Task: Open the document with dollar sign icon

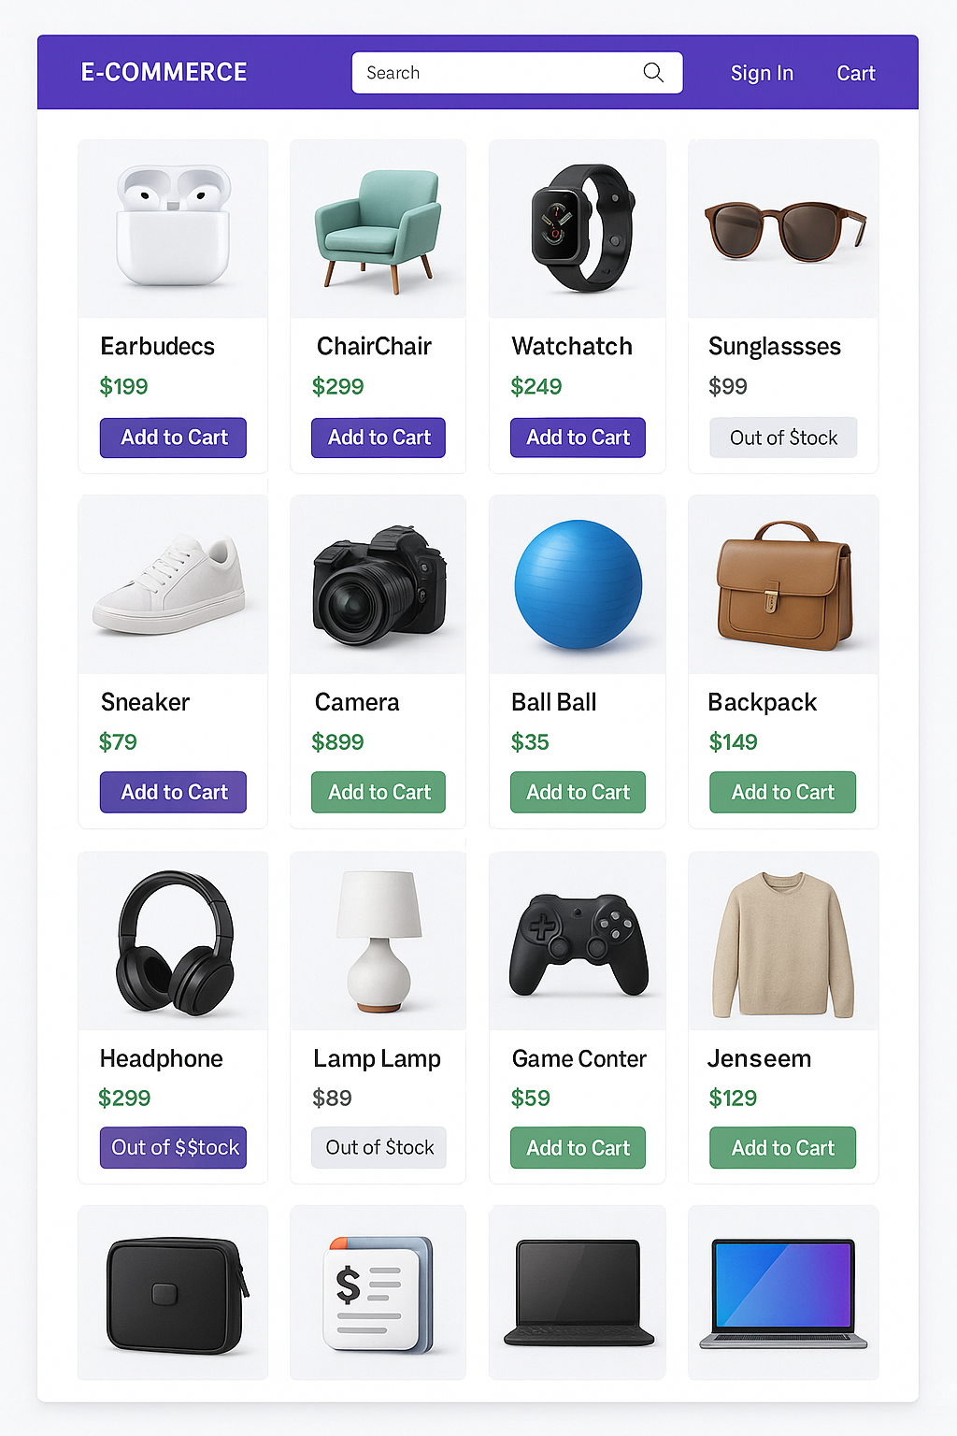Action: point(379,1294)
